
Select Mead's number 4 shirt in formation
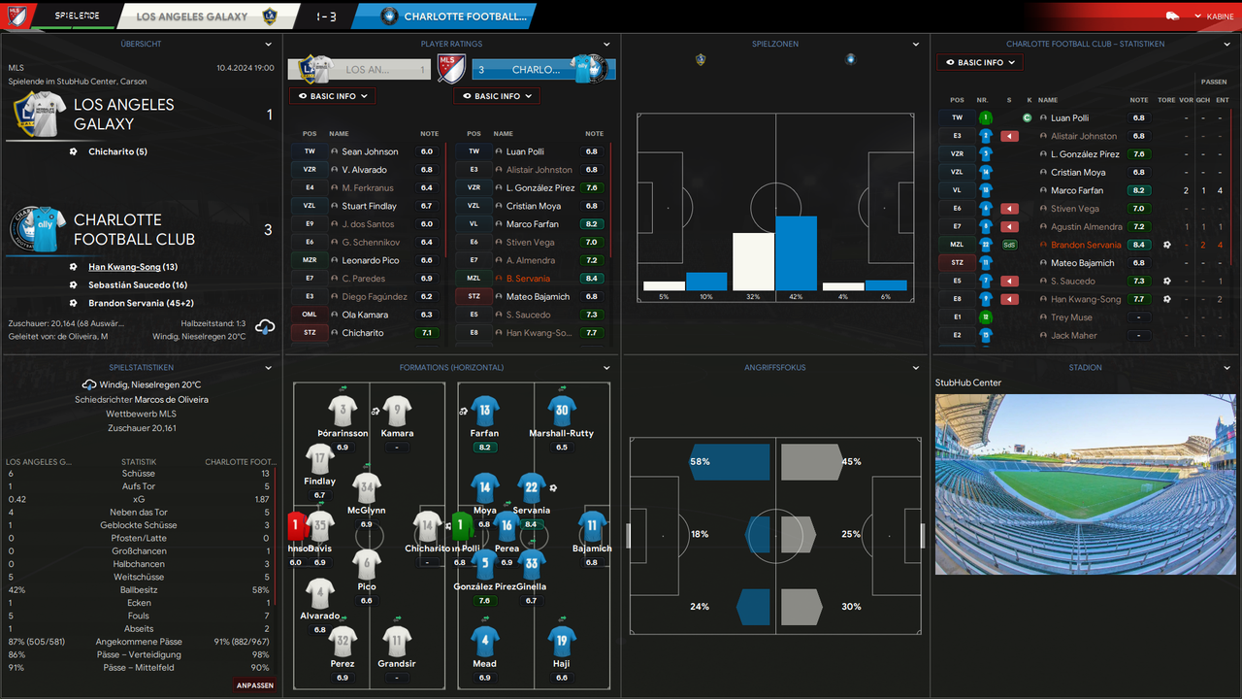(484, 641)
